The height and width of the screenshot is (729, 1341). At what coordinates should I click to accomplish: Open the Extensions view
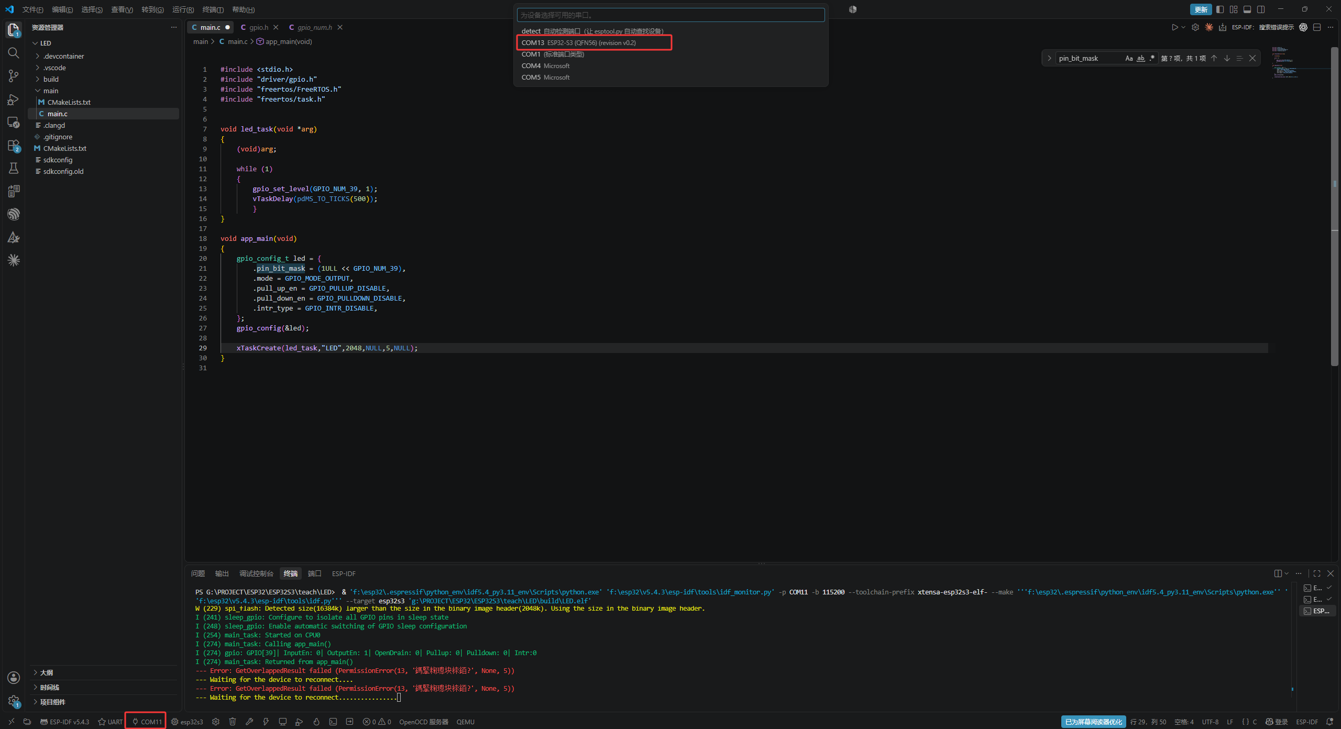(14, 145)
